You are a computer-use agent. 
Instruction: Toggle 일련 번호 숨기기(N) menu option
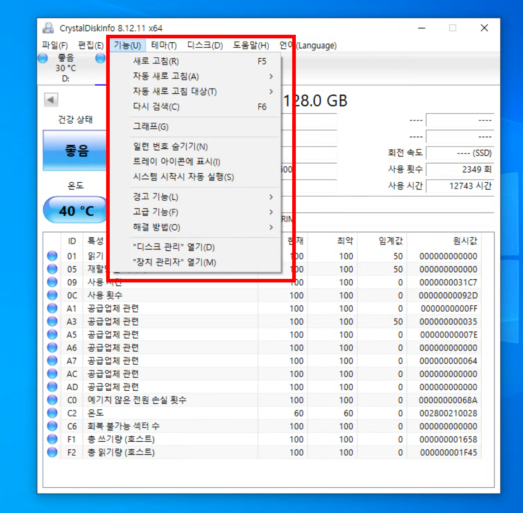[x=196, y=147]
